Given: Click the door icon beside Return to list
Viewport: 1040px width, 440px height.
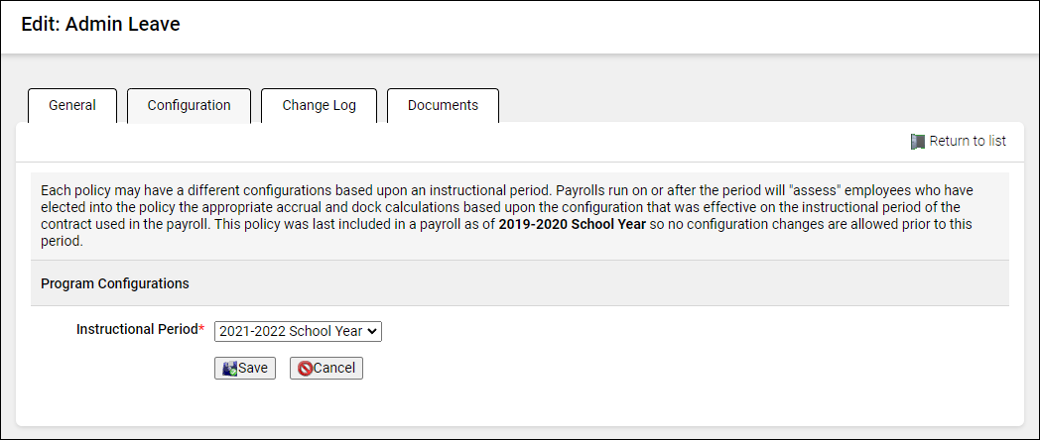Looking at the screenshot, I should point(917,142).
